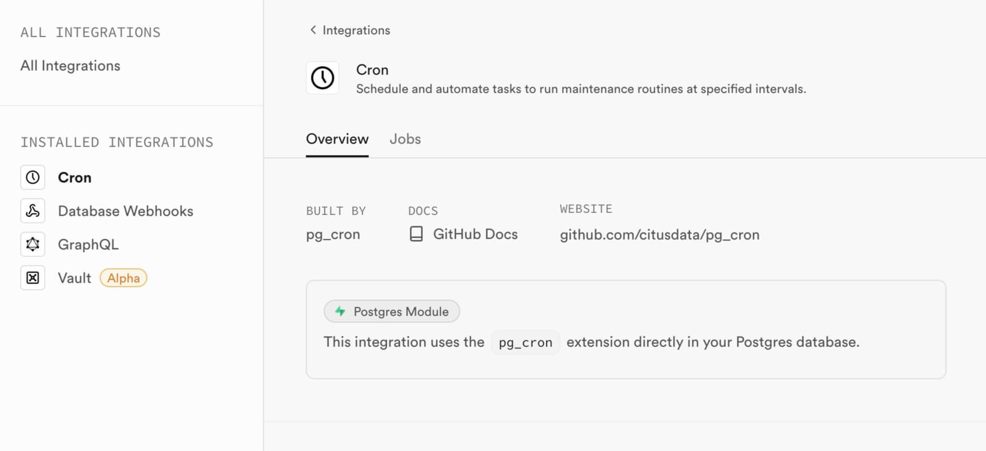Image resolution: width=986 pixels, height=451 pixels.
Task: Click the back chevron beside Integrations
Action: click(x=313, y=30)
